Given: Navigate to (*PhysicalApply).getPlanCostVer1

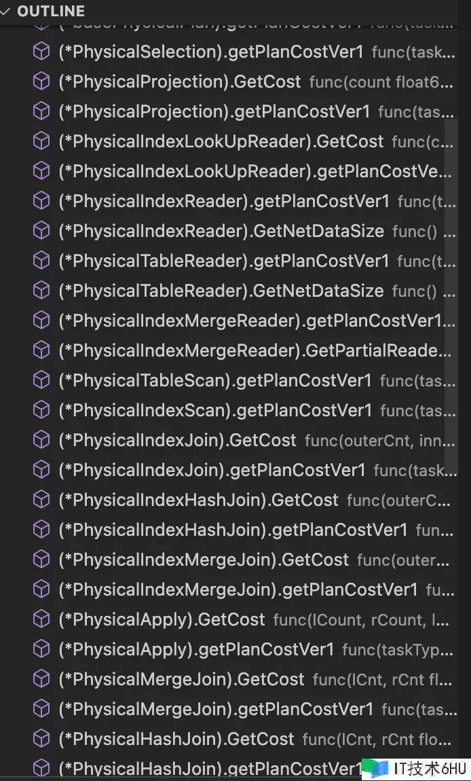Looking at the screenshot, I should pos(196,649).
